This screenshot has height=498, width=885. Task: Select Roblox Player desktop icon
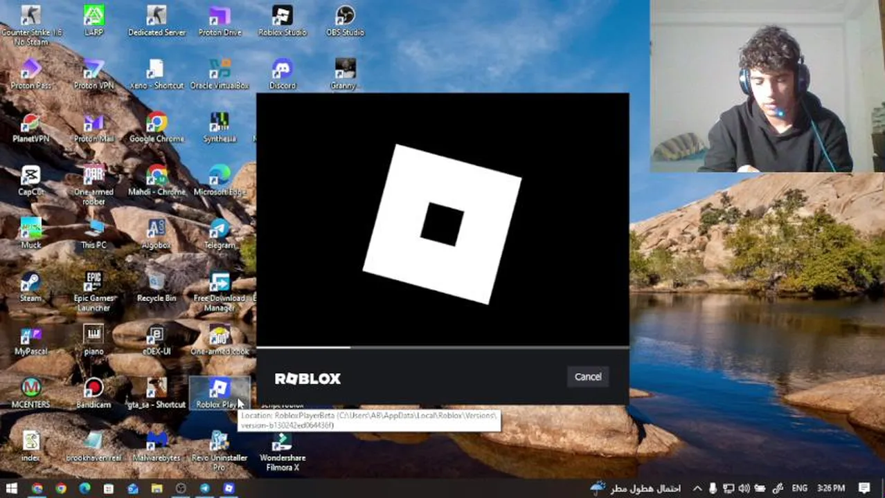(x=220, y=393)
